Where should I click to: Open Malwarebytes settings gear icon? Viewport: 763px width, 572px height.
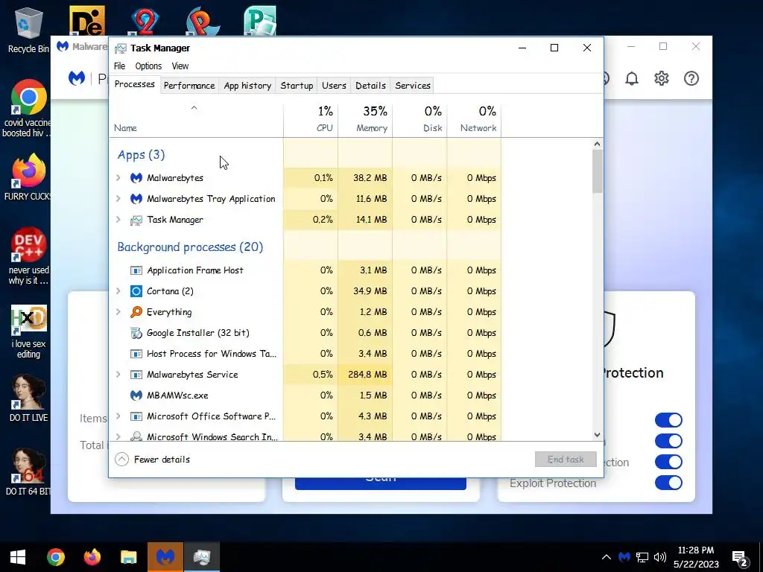coord(662,78)
